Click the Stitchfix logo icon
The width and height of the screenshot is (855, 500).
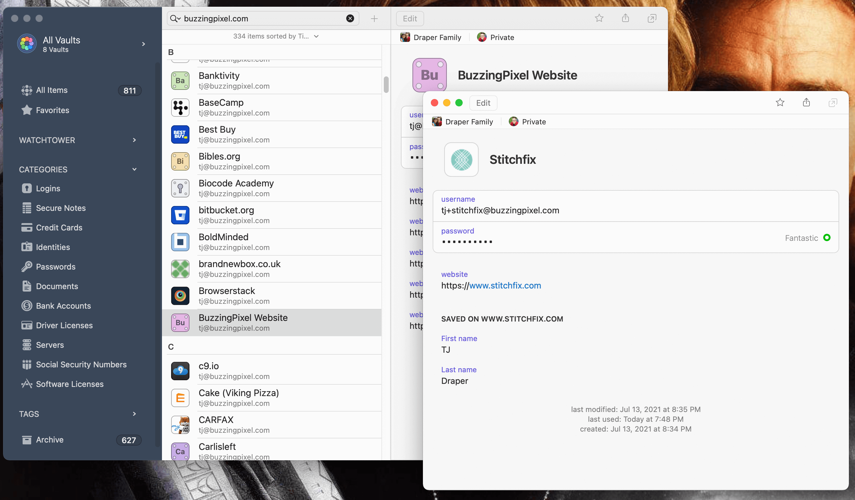[461, 160]
